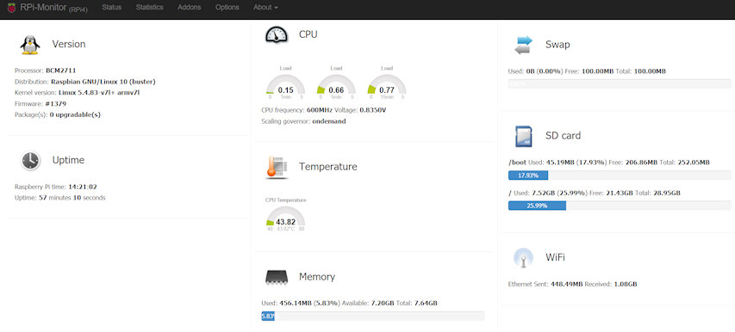Click the processor value BCM2711

(x=60, y=71)
